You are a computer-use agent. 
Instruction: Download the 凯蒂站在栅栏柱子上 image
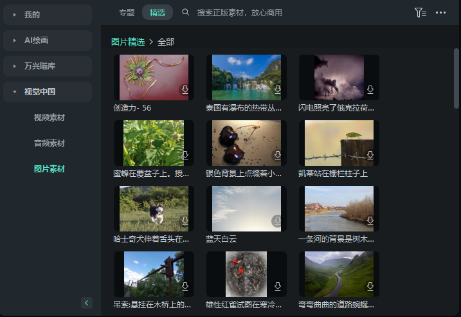(370, 155)
